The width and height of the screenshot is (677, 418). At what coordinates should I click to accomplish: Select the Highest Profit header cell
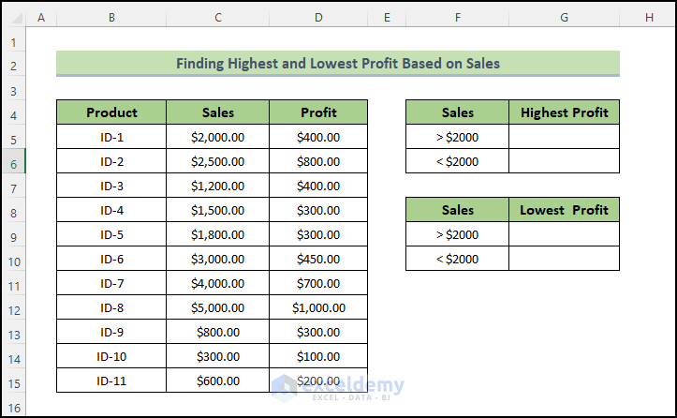[x=564, y=112]
